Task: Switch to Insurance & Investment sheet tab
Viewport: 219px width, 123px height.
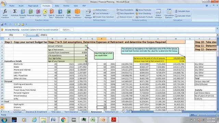Action: click(x=36, y=112)
